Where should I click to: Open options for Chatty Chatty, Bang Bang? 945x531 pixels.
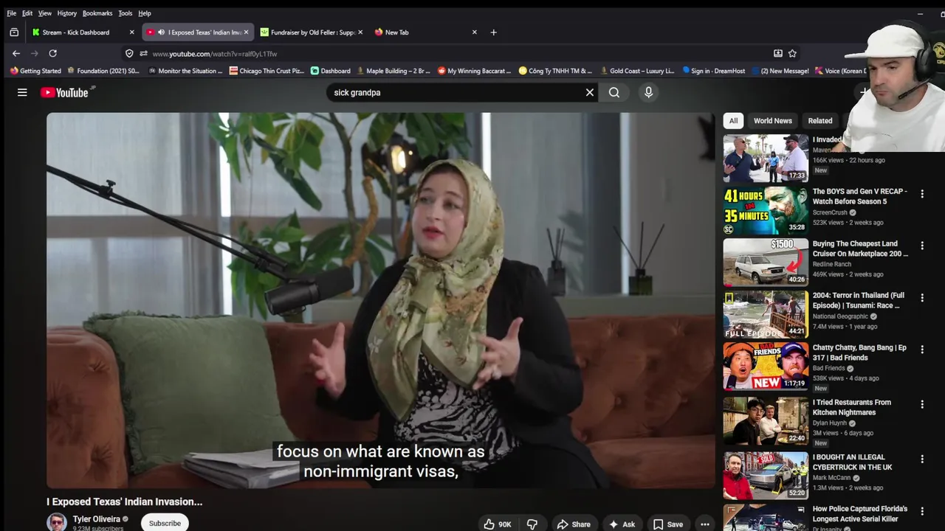click(x=922, y=350)
